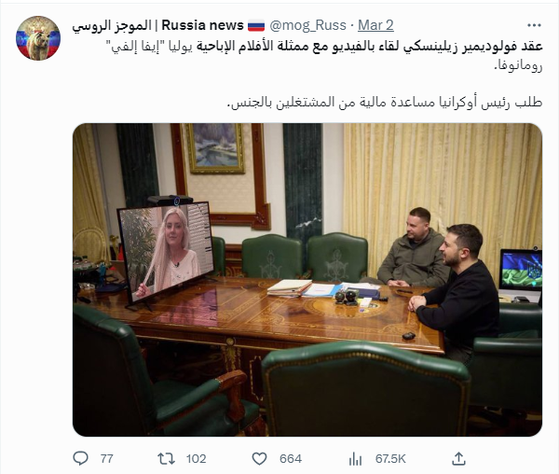Click the share upload icon

coord(458,459)
